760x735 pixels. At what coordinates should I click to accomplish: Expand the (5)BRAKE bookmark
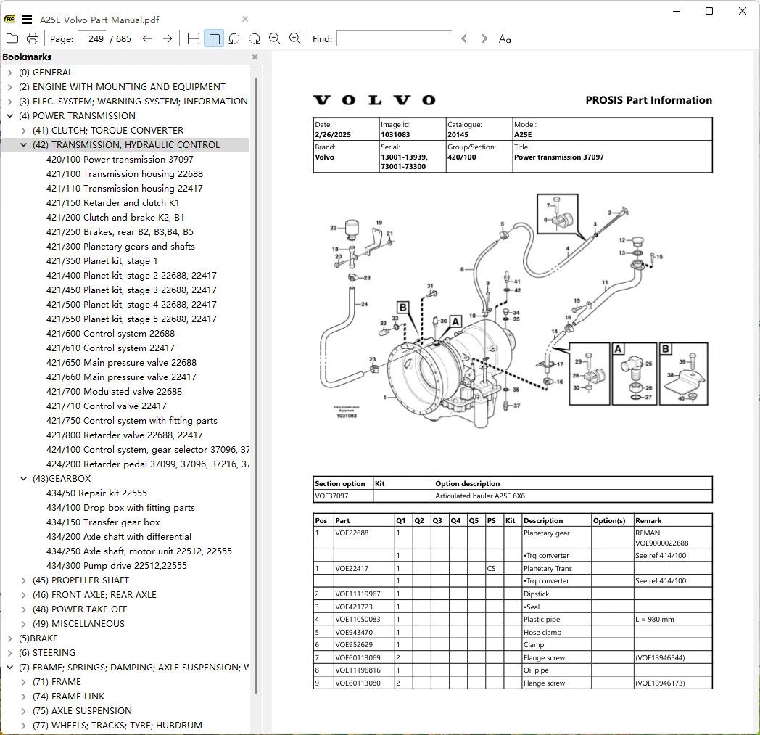pos(9,638)
